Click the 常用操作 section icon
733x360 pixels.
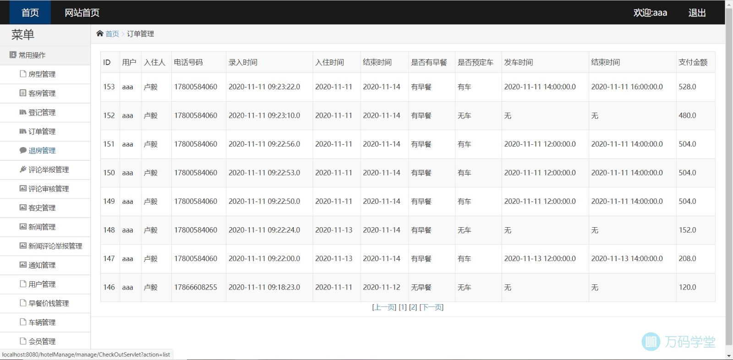pos(13,55)
